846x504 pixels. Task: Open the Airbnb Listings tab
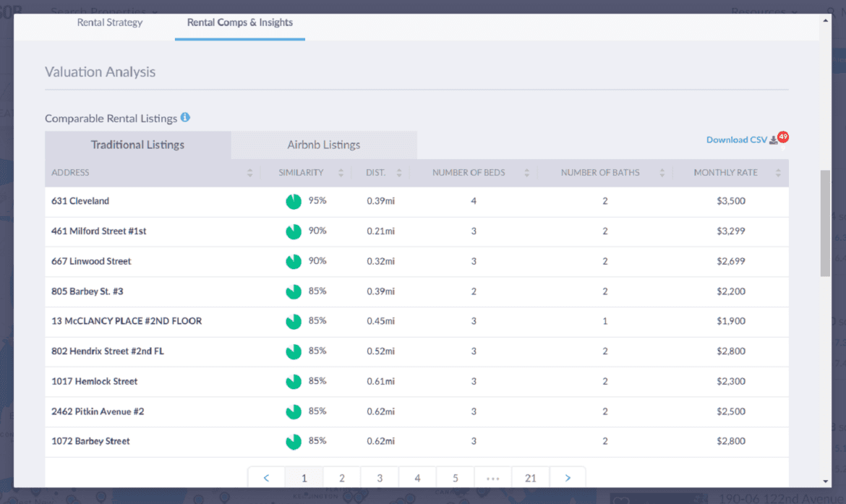(323, 145)
